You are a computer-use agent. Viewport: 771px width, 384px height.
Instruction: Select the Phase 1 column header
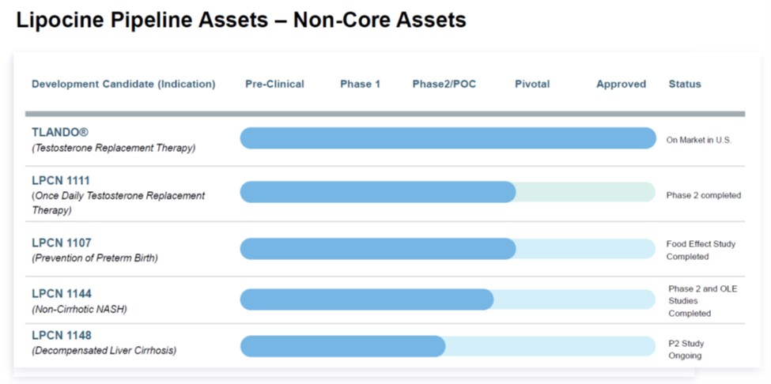(360, 85)
